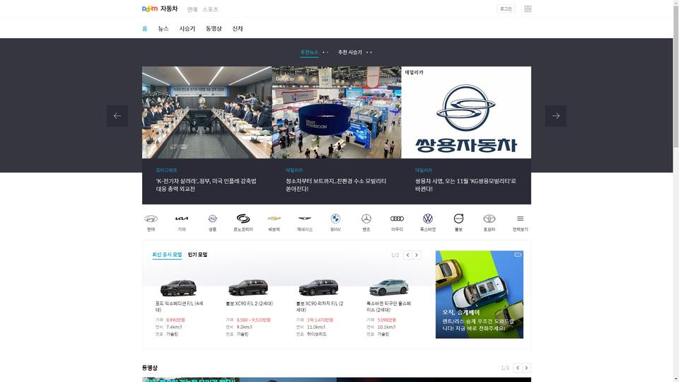The height and width of the screenshot is (382, 679).
Task: Go to 스포츠 section link
Action: [x=211, y=9]
